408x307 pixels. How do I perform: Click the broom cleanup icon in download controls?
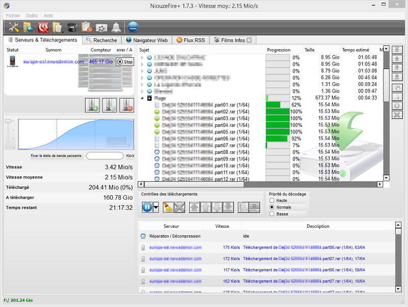coord(168,207)
